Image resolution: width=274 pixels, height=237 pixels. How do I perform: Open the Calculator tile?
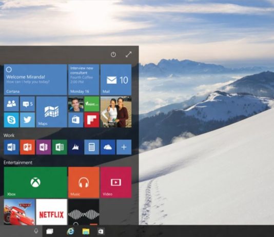click(x=92, y=147)
